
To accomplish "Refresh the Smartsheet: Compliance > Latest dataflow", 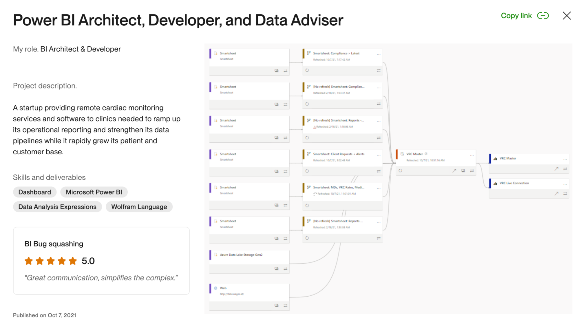I will click(307, 70).
